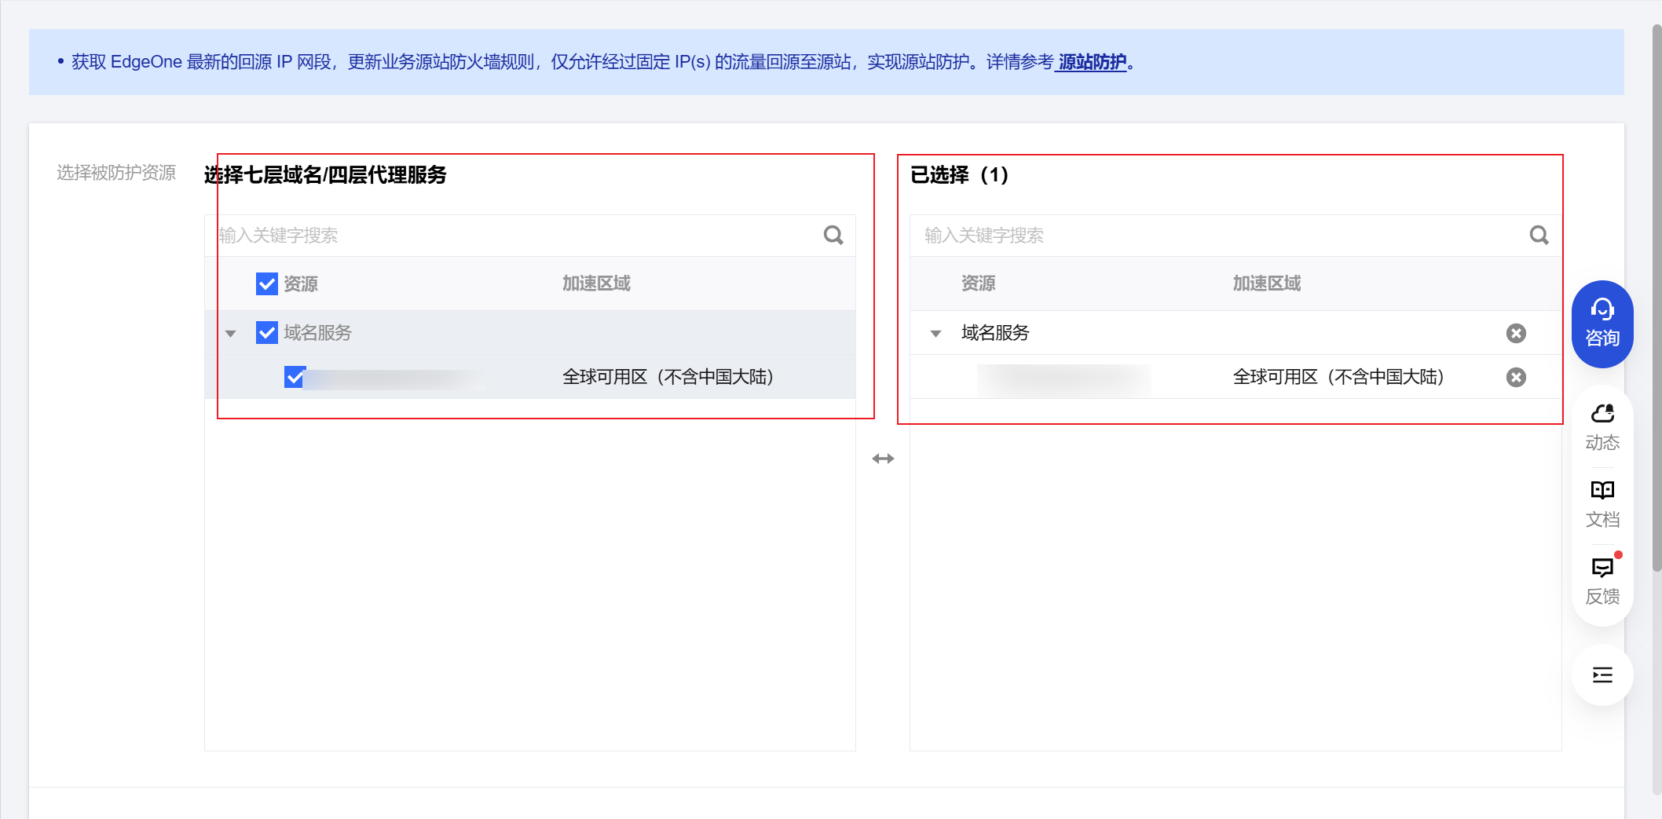Click the 选择被防护资源 label

[x=116, y=173]
